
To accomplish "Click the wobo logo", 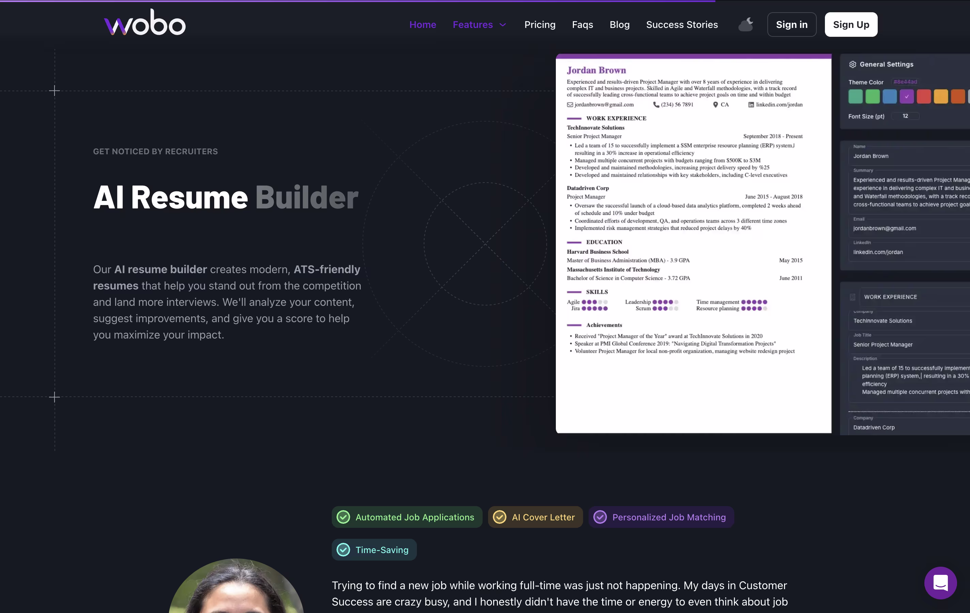I will pyautogui.click(x=145, y=22).
